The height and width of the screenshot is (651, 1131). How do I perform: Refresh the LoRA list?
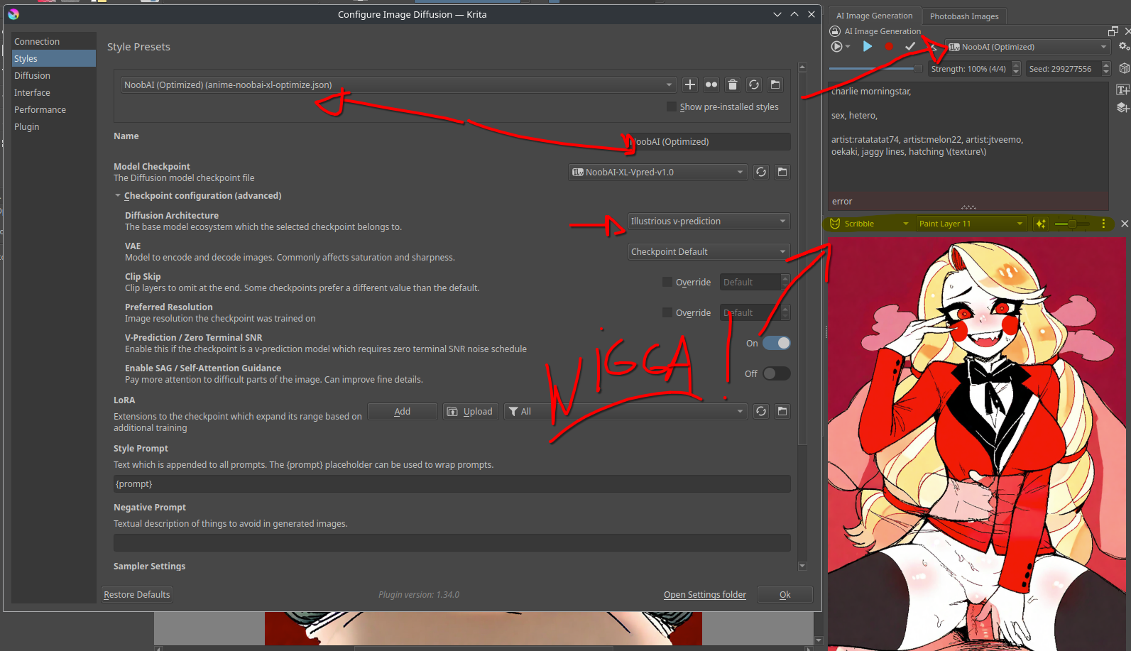click(x=761, y=411)
